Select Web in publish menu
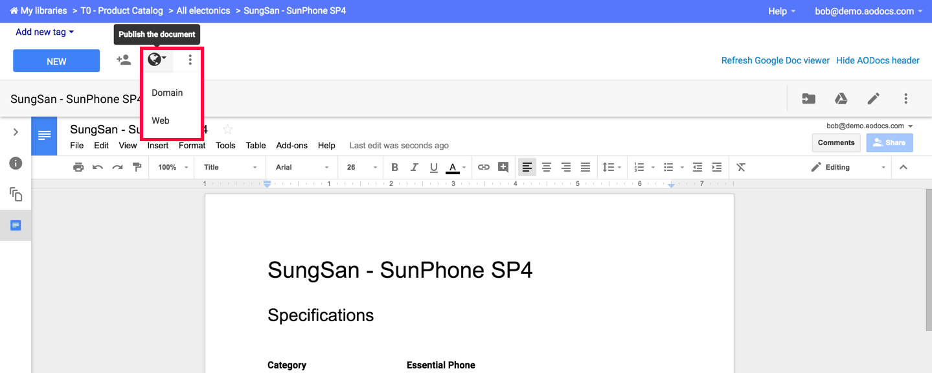The width and height of the screenshot is (932, 373). 161,120
